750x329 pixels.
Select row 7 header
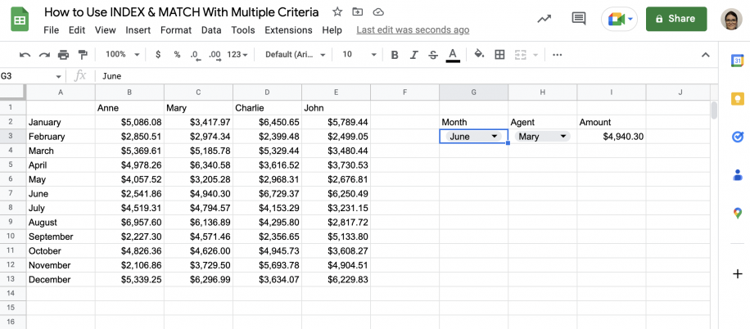pos(13,194)
